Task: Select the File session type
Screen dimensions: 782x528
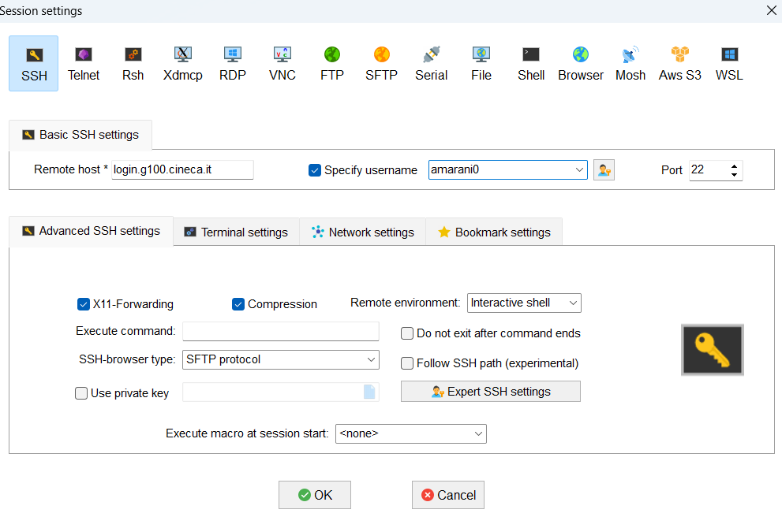Action: (481, 63)
